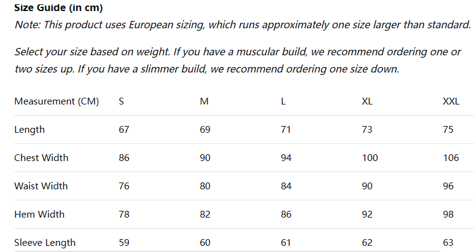Select the Waist Width value 84 for L
The width and height of the screenshot is (474, 252).
point(286,186)
